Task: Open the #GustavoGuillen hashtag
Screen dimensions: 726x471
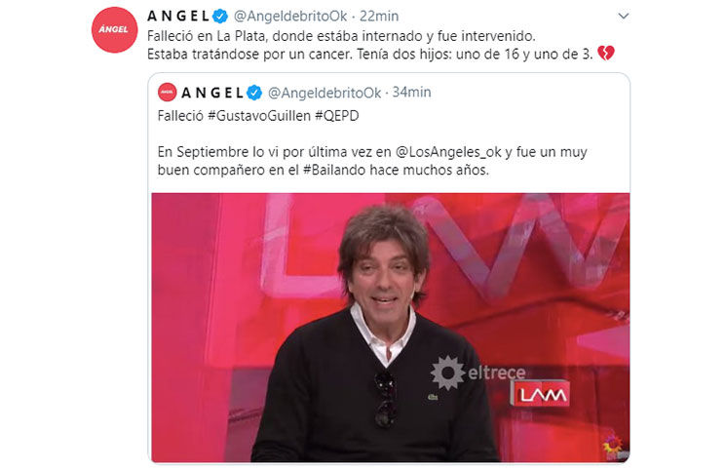Action: click(x=259, y=116)
